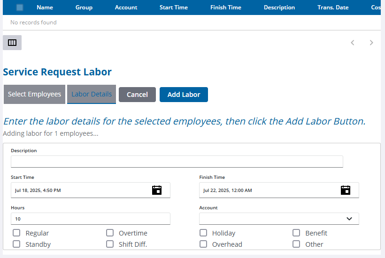Open the Start Time calendar picker
385x258 pixels.
[157, 190]
